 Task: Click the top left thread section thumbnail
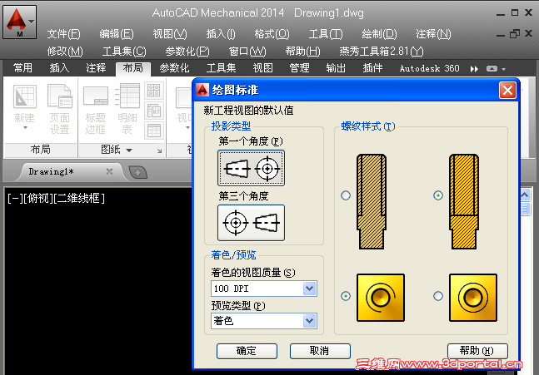tap(372, 202)
